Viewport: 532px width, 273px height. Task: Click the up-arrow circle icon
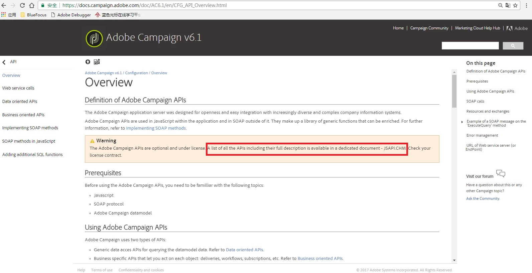88,62
